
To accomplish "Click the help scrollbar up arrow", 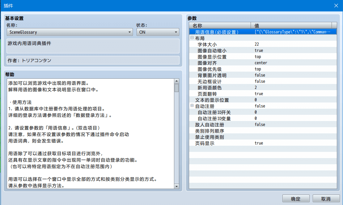I will point(176,81).
